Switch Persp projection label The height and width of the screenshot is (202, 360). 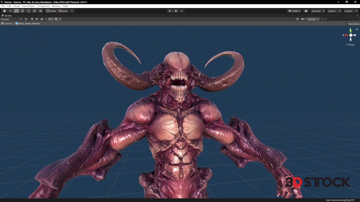click(350, 44)
